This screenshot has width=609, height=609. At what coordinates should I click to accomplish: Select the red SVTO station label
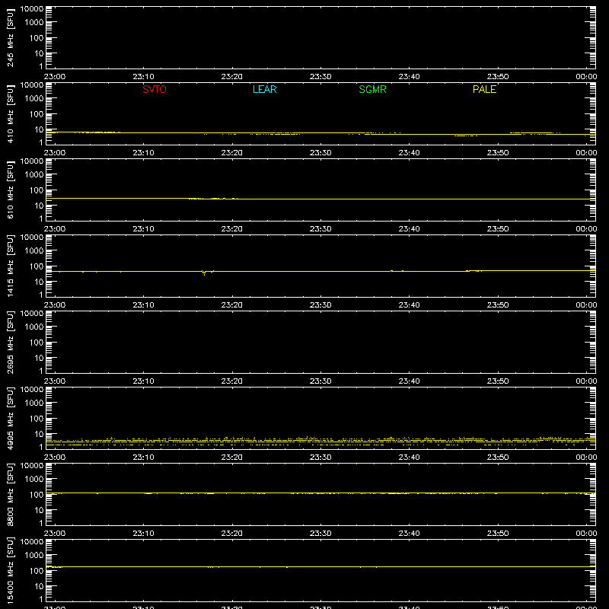tap(155, 89)
